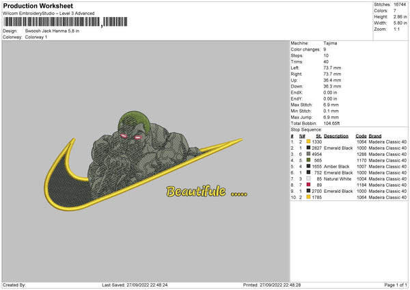Select the Amber Black color swatch
Screen dimensions: 410x290
coord(309,166)
